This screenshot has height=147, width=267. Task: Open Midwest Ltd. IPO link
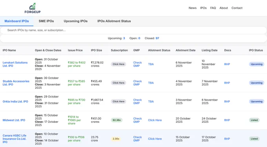(14, 120)
